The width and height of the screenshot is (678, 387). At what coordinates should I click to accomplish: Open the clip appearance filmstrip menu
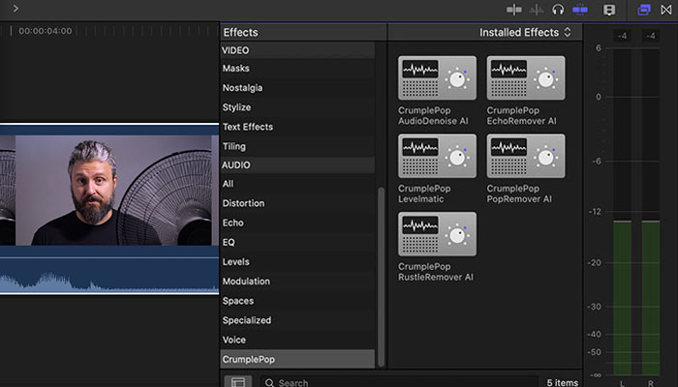pyautogui.click(x=609, y=10)
